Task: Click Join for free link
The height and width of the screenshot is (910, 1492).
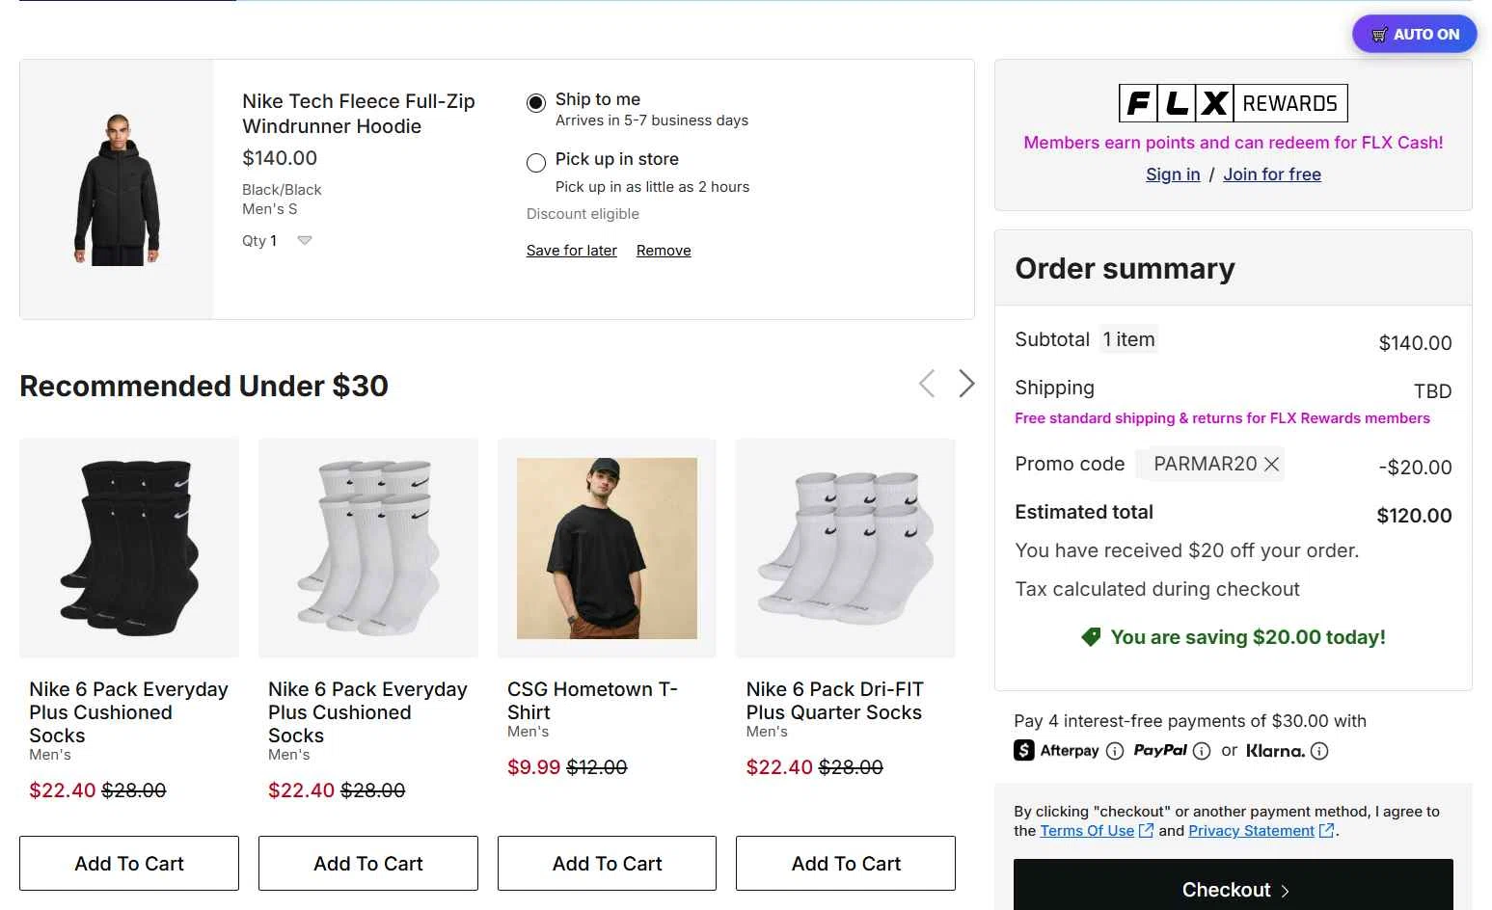Action: [1272, 174]
